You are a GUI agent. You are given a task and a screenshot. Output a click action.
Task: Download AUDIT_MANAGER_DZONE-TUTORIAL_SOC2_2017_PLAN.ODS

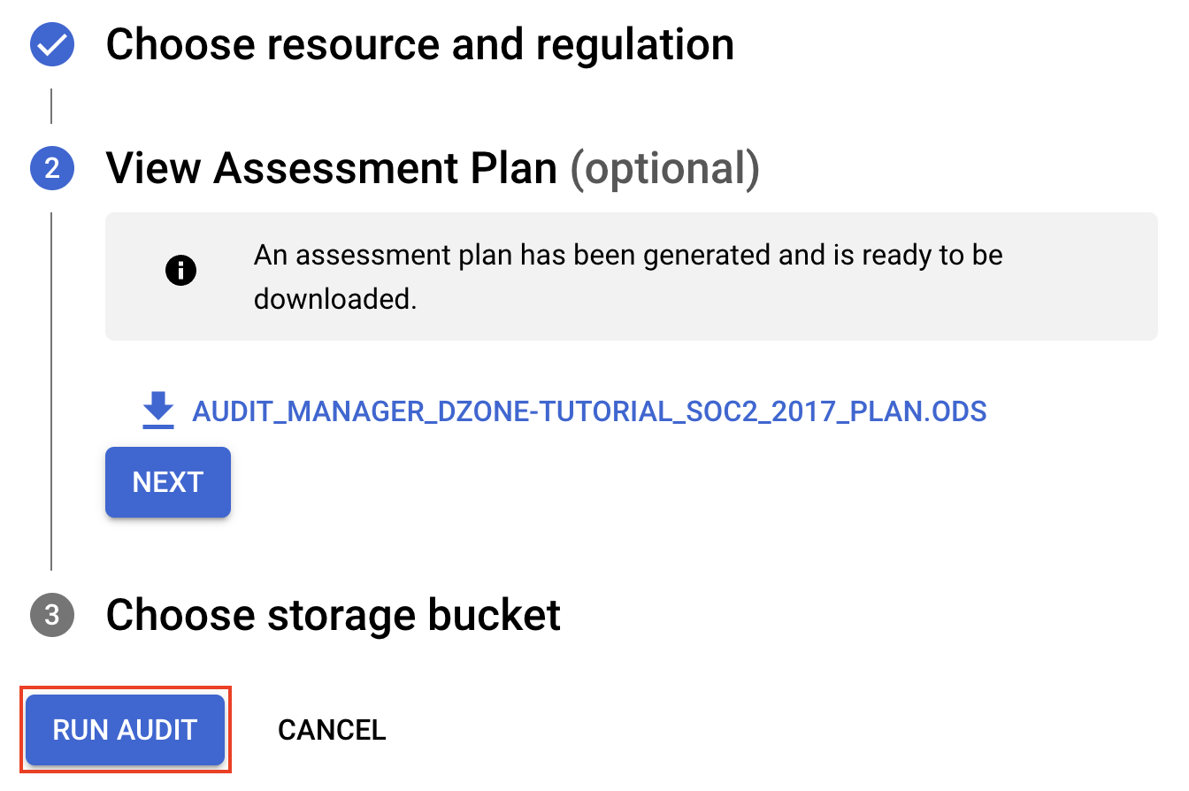click(x=591, y=411)
